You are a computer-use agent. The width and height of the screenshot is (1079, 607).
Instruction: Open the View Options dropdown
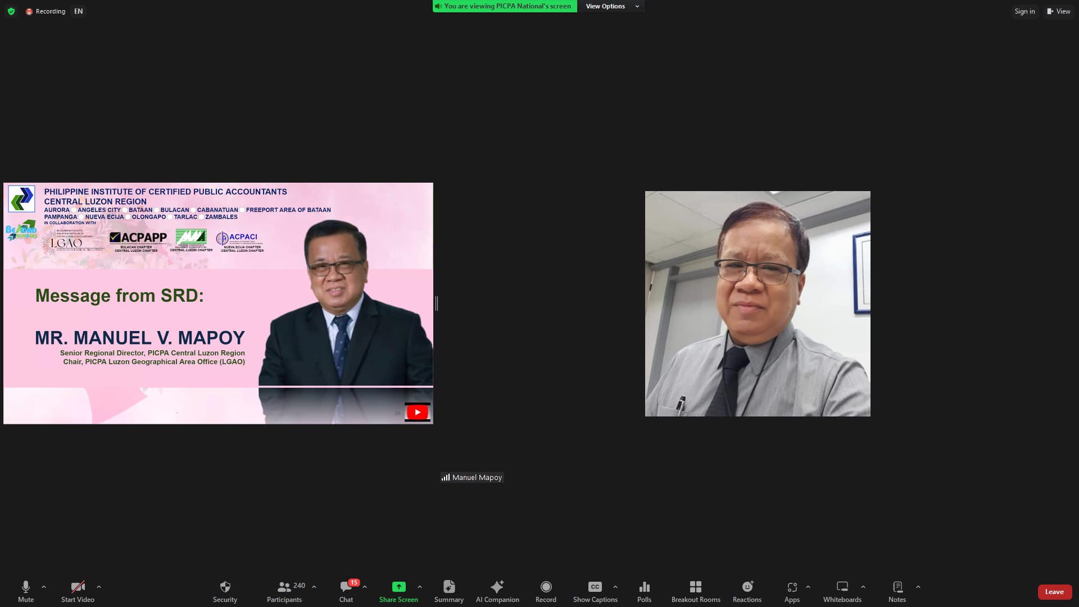[612, 6]
